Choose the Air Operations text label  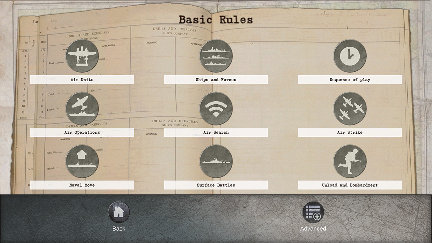click(x=82, y=132)
